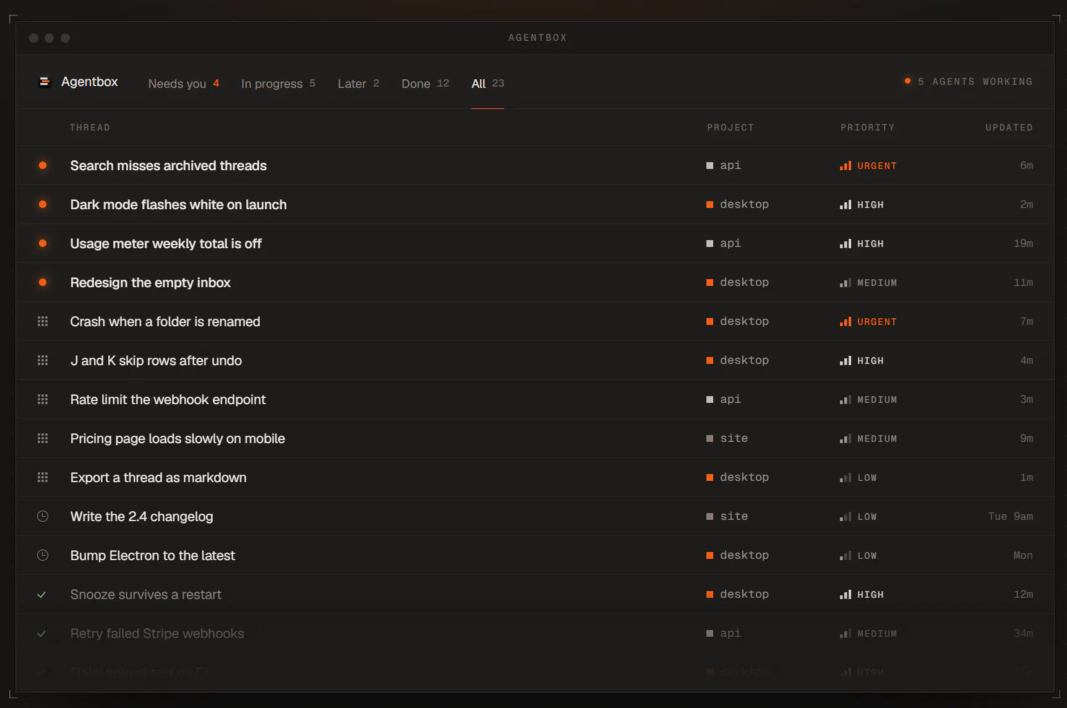Click orange status dot for Redesign the empty inbox
The height and width of the screenshot is (708, 1067).
point(43,282)
